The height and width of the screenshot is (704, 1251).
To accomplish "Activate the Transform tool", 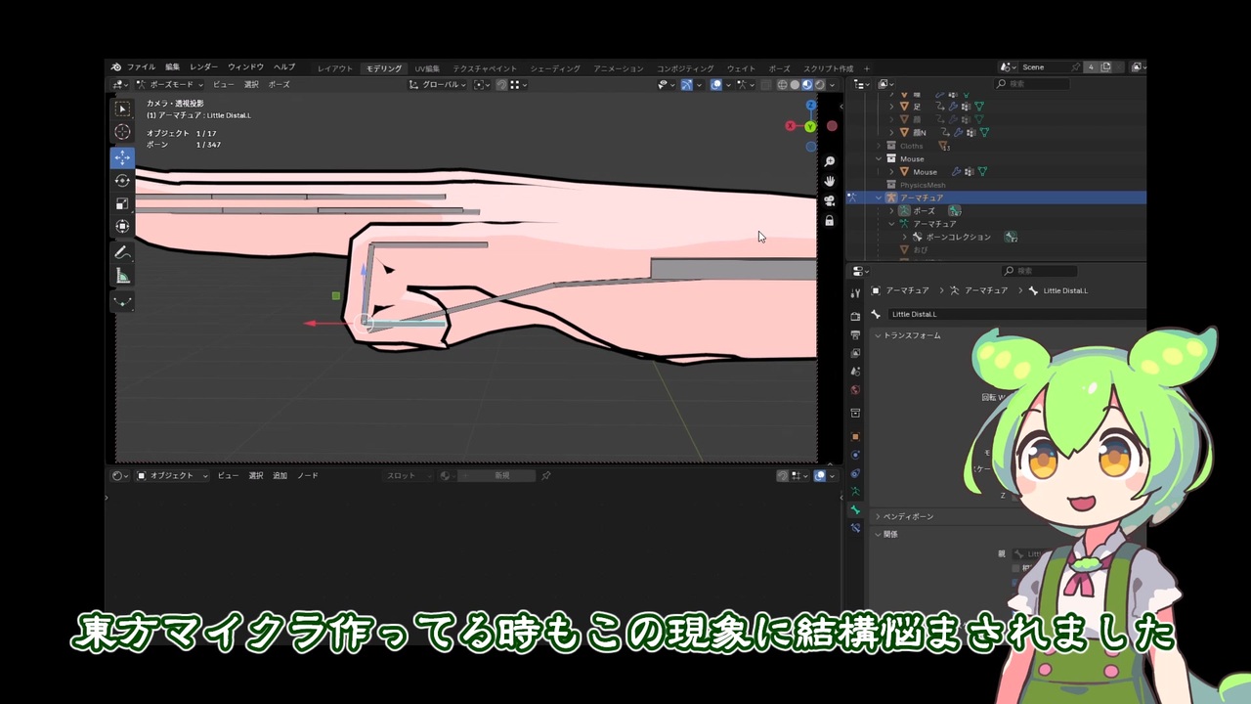I will (x=122, y=227).
